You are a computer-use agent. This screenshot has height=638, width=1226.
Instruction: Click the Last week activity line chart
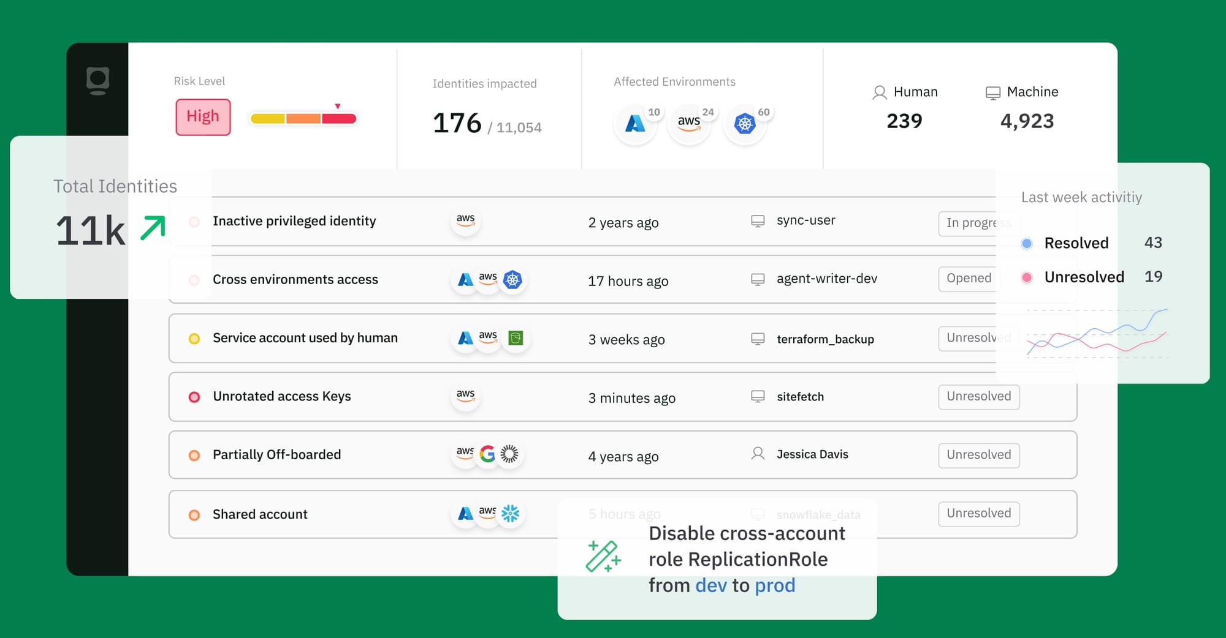point(1097,334)
